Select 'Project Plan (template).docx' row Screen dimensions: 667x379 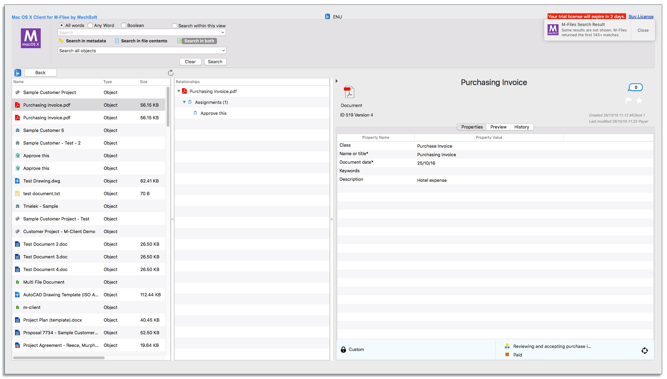tap(89, 320)
